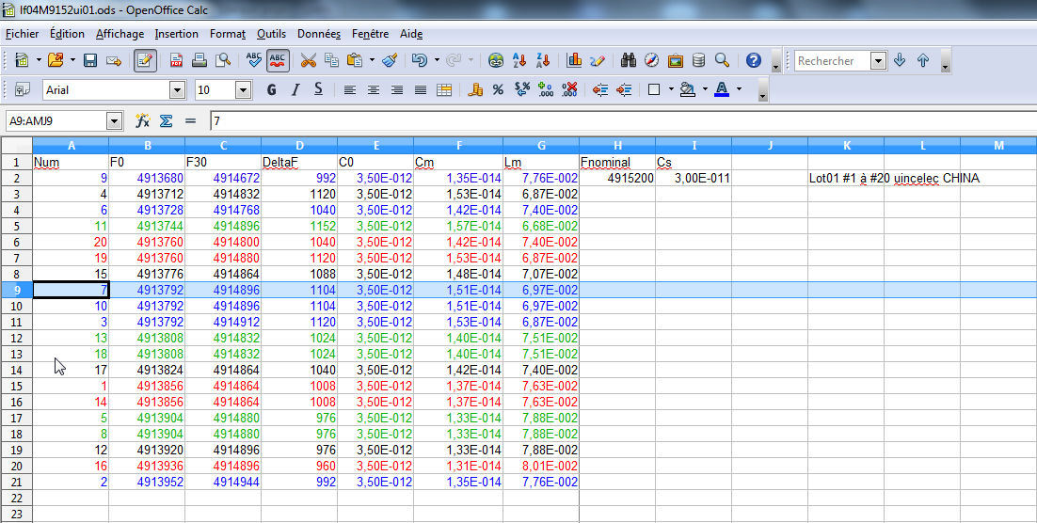
Task: Select column D header
Action: tap(299, 146)
